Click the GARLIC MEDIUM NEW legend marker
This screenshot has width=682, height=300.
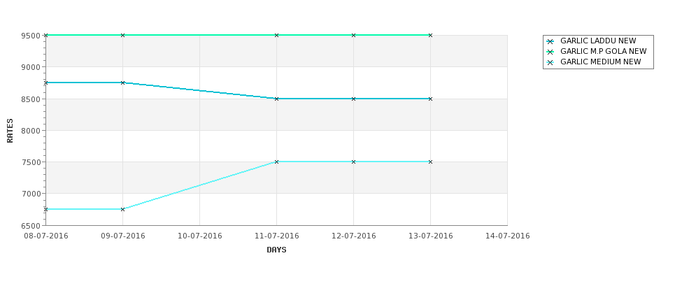[x=550, y=63]
